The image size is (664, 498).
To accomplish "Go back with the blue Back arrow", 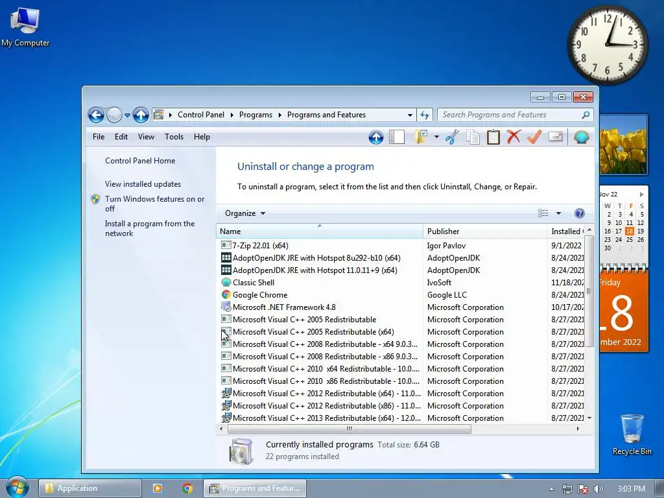I will pyautogui.click(x=96, y=115).
